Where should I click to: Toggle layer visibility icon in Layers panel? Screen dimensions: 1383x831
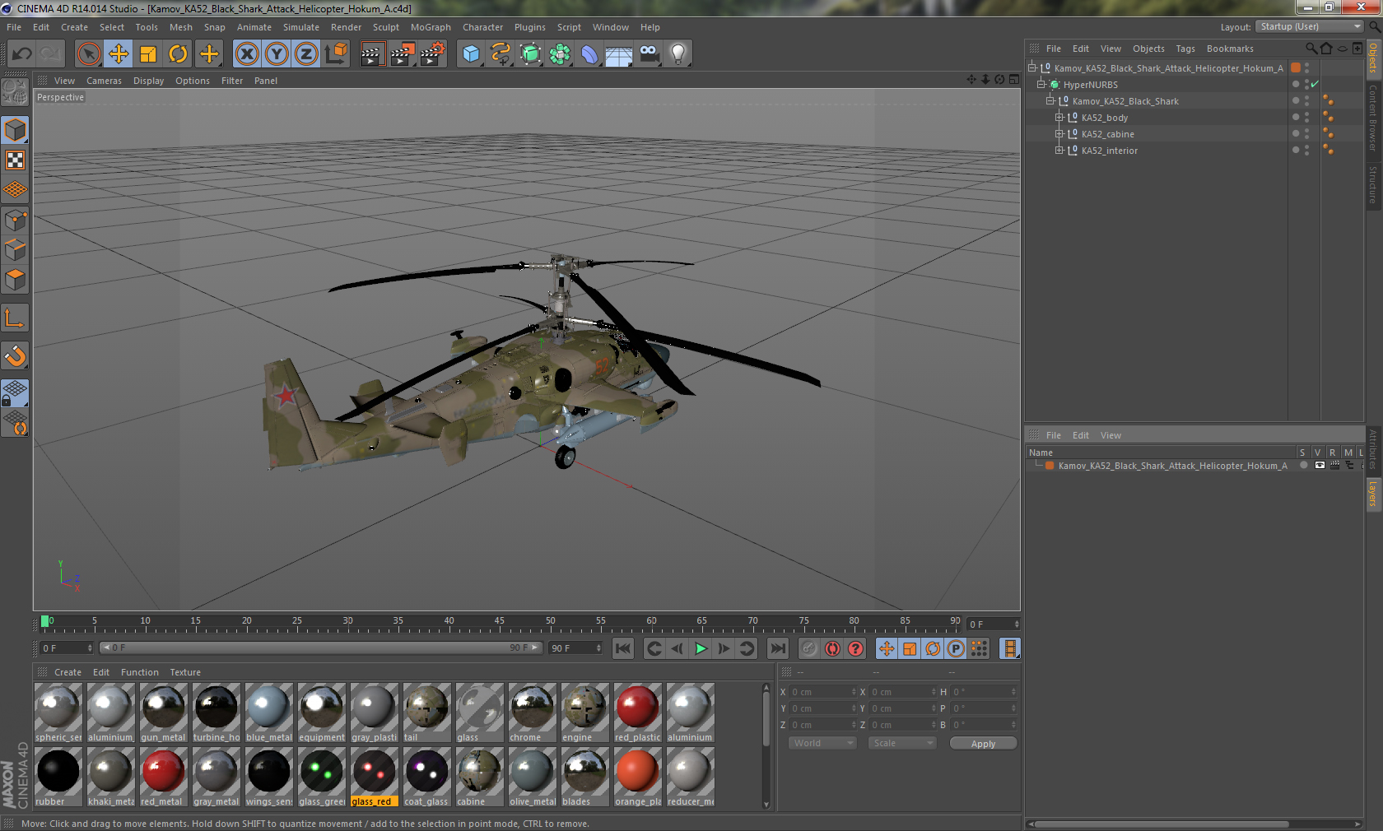click(1320, 466)
